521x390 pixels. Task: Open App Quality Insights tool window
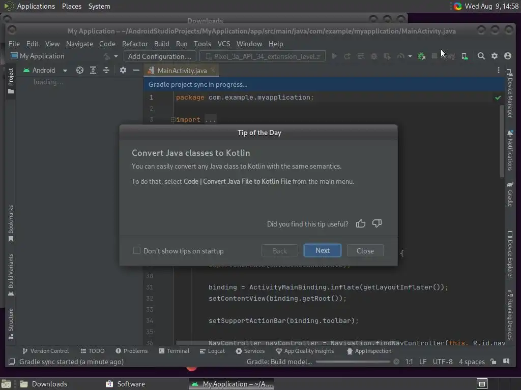pyautogui.click(x=305, y=351)
